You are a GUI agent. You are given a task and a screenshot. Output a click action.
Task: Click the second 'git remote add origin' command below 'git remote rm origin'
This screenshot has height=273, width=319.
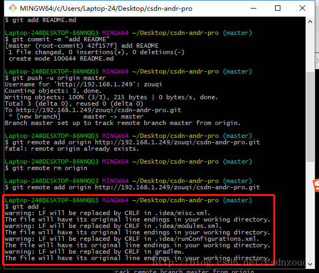132,187
